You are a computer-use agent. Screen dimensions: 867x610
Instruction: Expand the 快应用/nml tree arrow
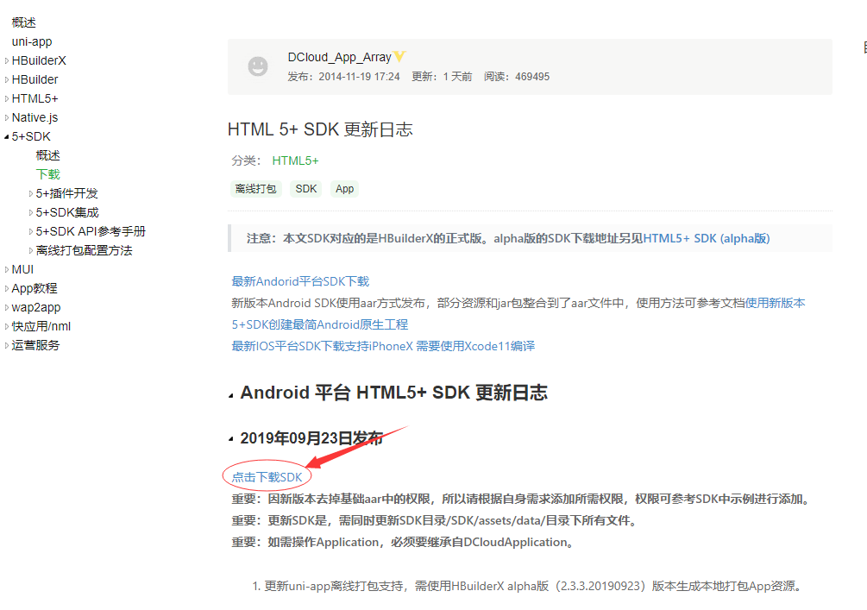(x=7, y=326)
